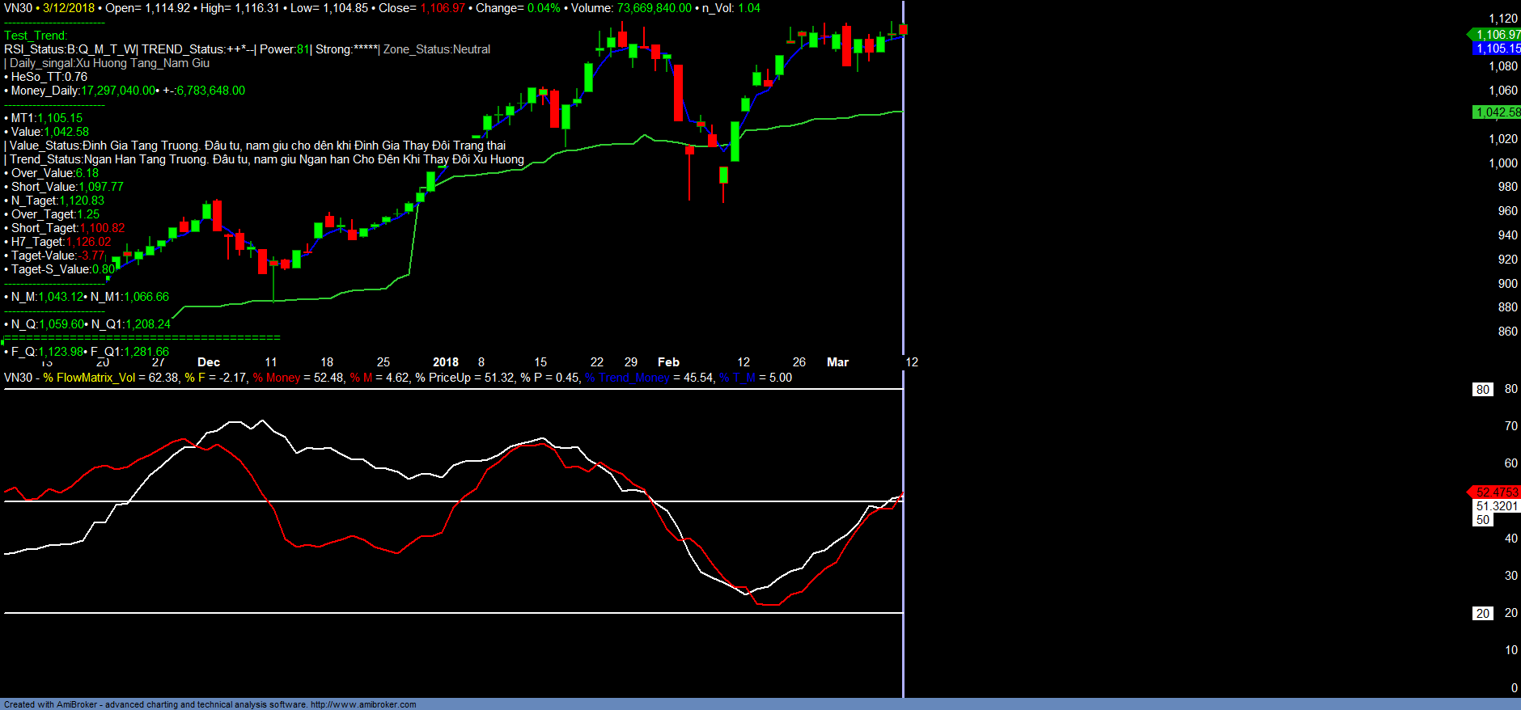Click the Volume value 73,669,840.00 in header
Viewport: 1521px width, 710px height.
pos(654,8)
